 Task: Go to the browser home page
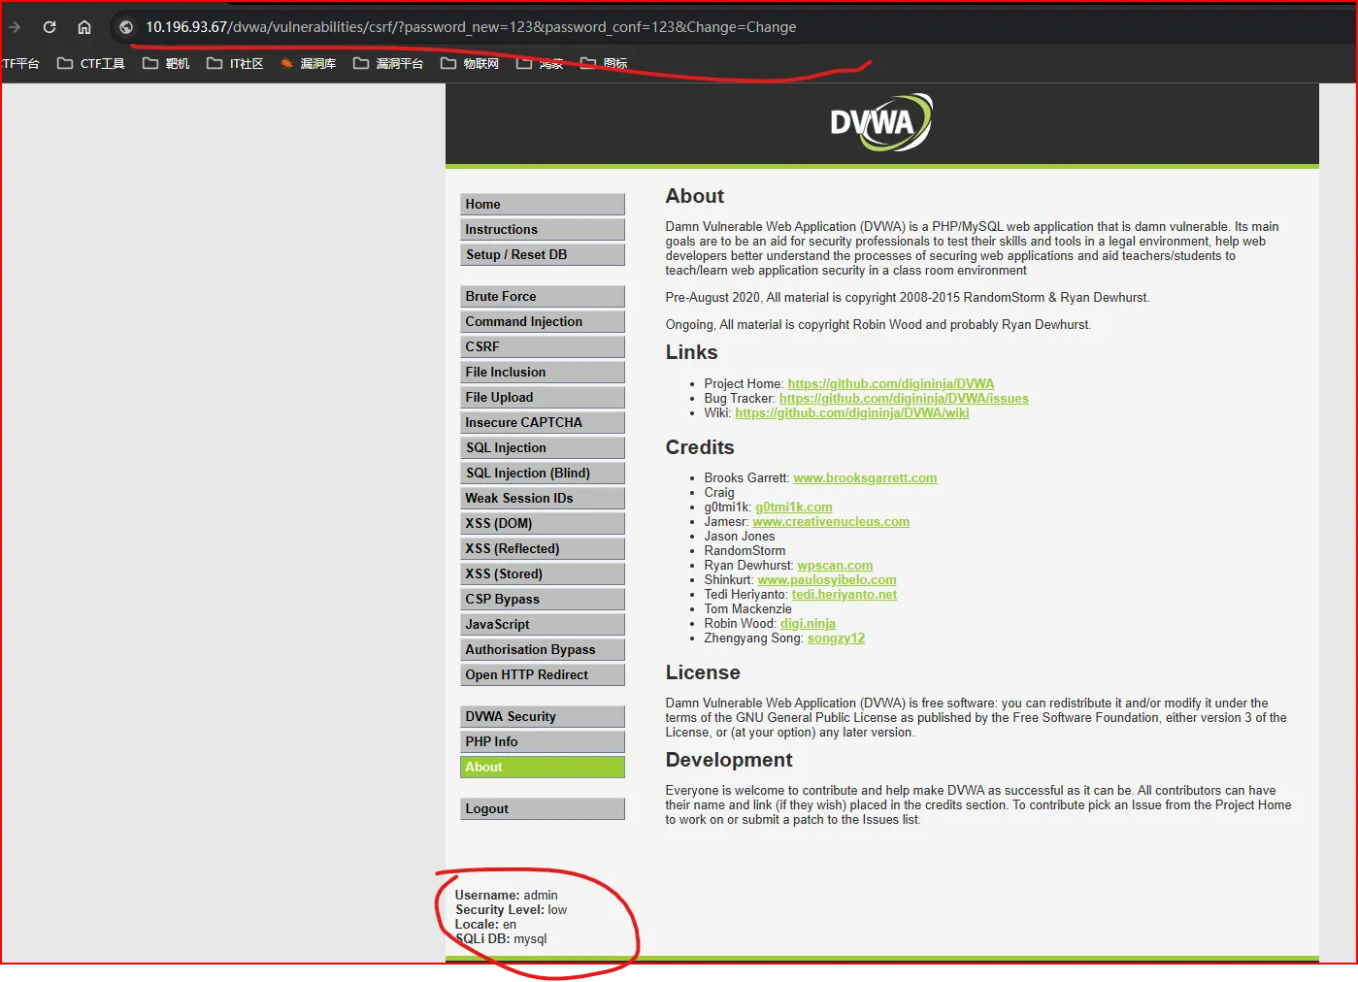tap(84, 27)
